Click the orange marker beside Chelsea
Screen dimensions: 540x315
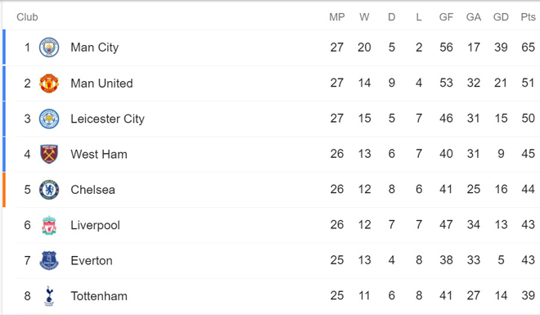click(4, 190)
